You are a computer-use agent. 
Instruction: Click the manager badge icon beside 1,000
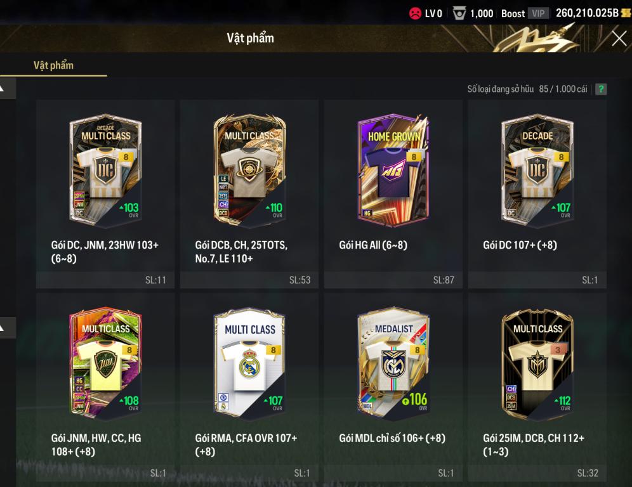459,14
